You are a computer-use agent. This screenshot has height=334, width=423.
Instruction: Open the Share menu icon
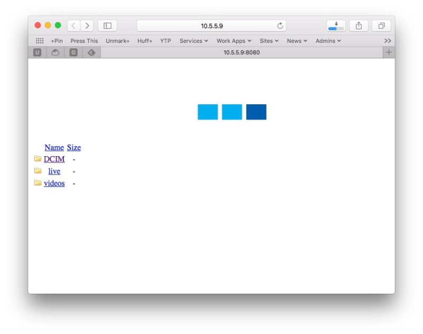coord(359,25)
